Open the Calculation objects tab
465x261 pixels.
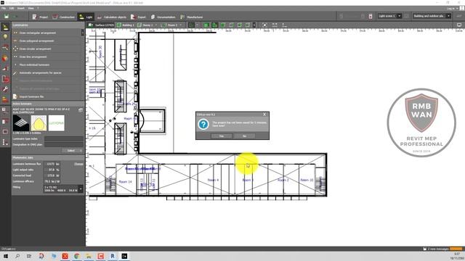click(x=111, y=17)
